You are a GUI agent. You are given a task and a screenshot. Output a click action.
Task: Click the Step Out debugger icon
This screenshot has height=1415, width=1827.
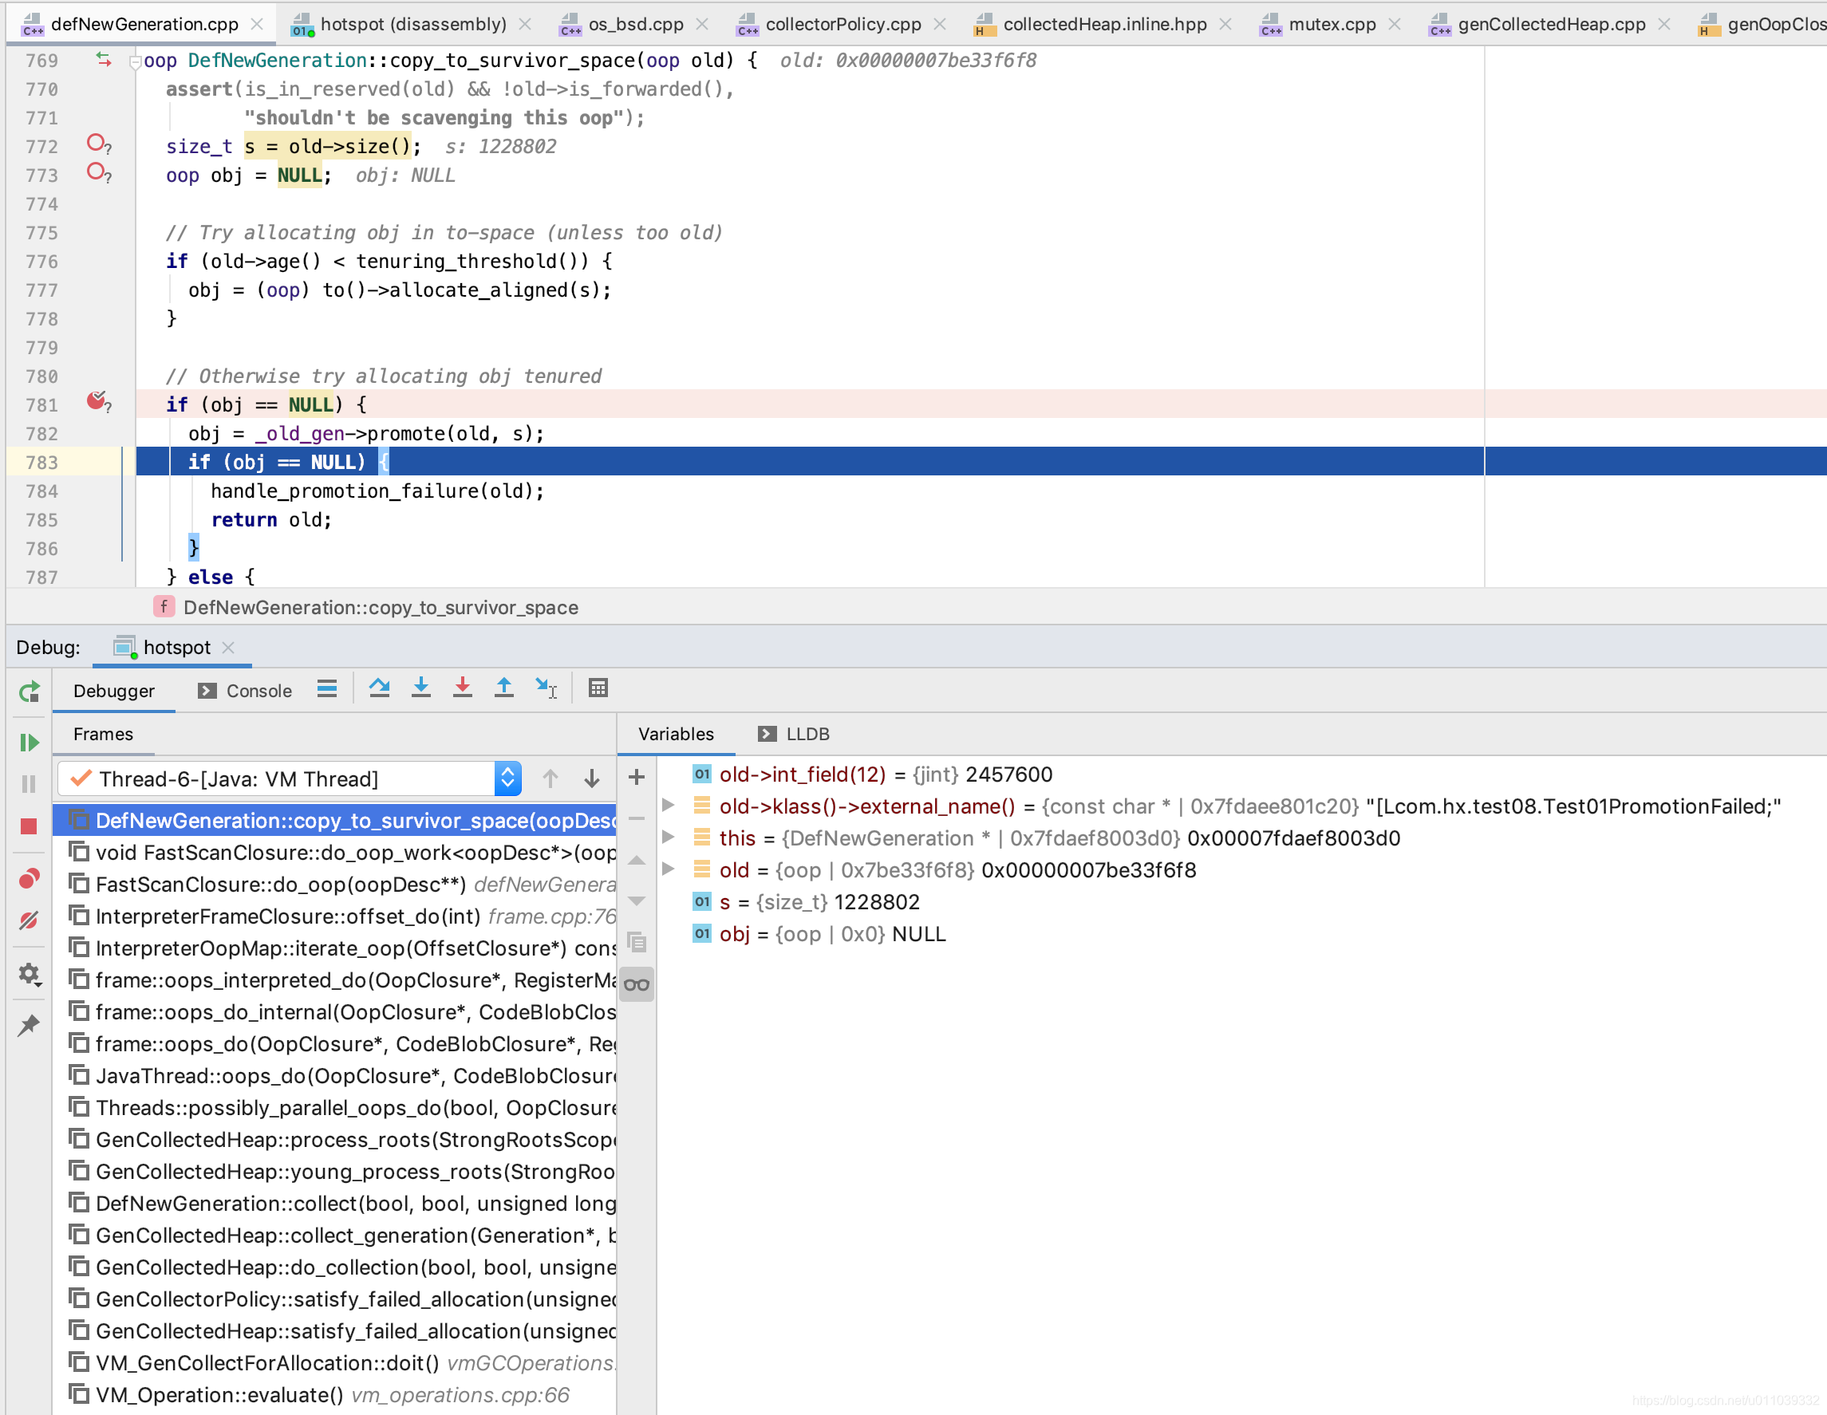(x=503, y=688)
